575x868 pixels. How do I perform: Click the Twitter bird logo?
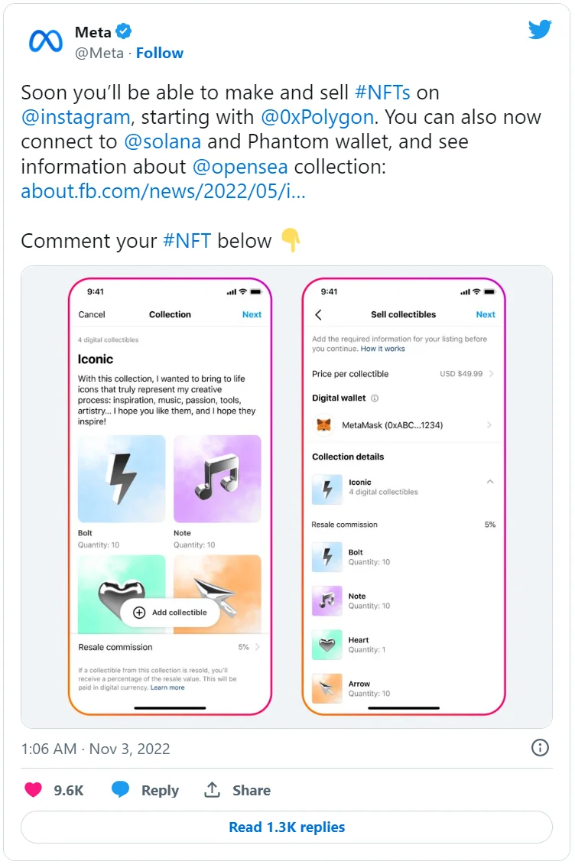point(540,31)
